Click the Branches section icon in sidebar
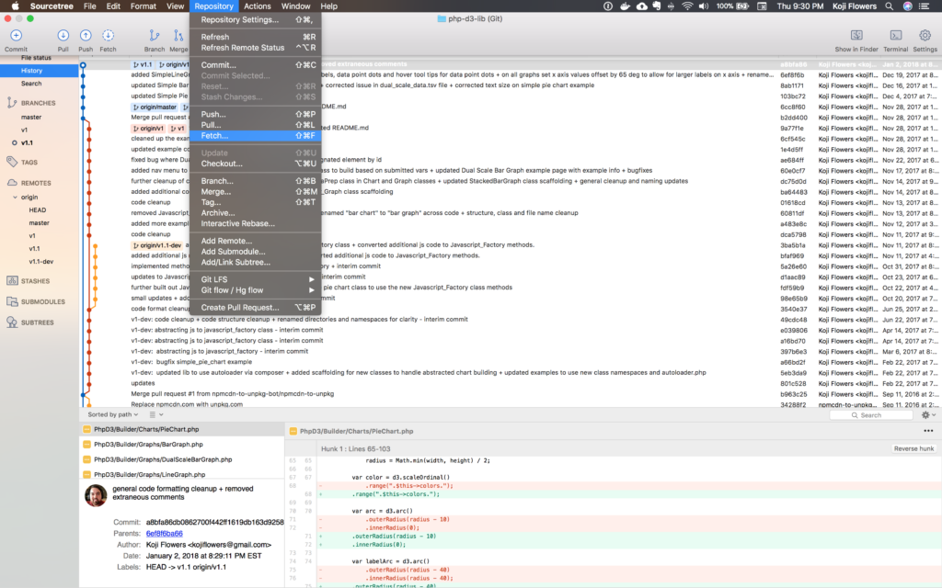Screen dimensions: 942x588 click(12, 103)
